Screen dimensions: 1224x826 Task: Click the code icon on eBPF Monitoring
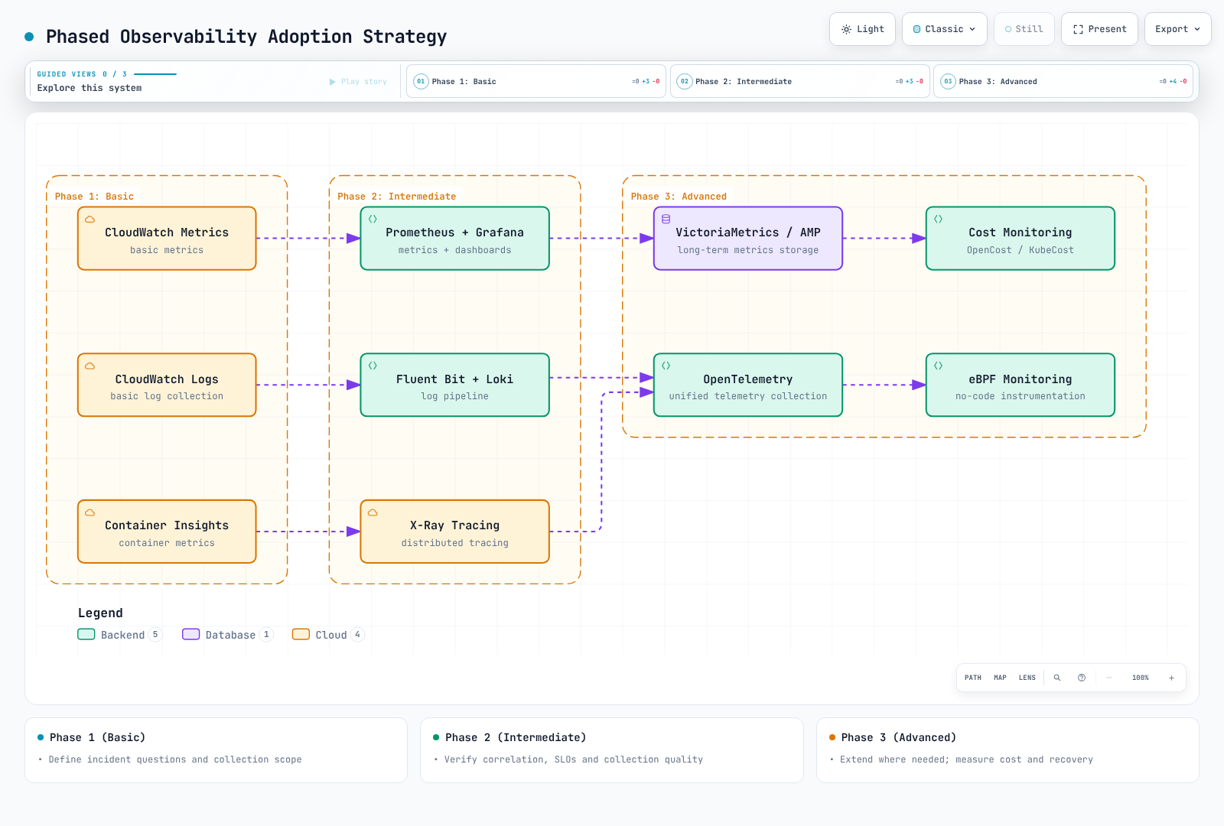click(939, 366)
